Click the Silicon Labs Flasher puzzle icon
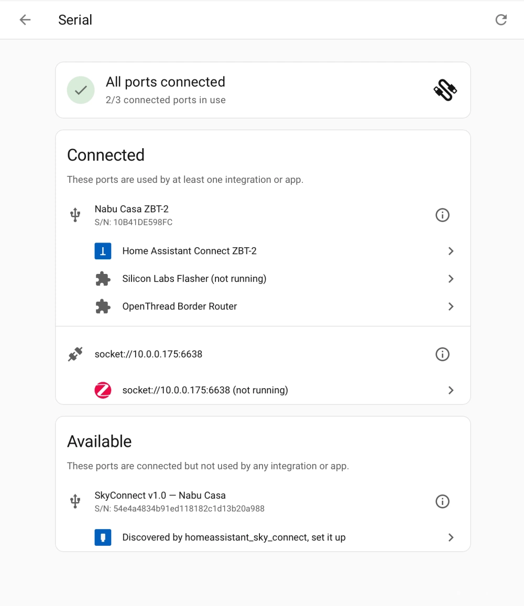The height and width of the screenshot is (606, 524). pos(103,279)
